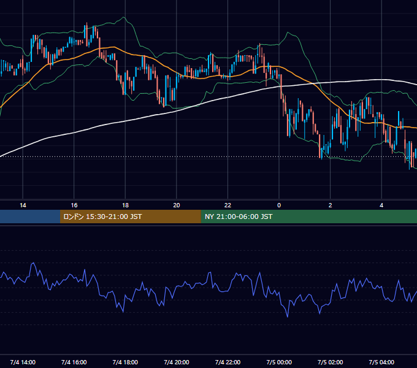Click the NY 21:00-06:00 JST session bar
The height and width of the screenshot is (368, 417).
(308, 217)
